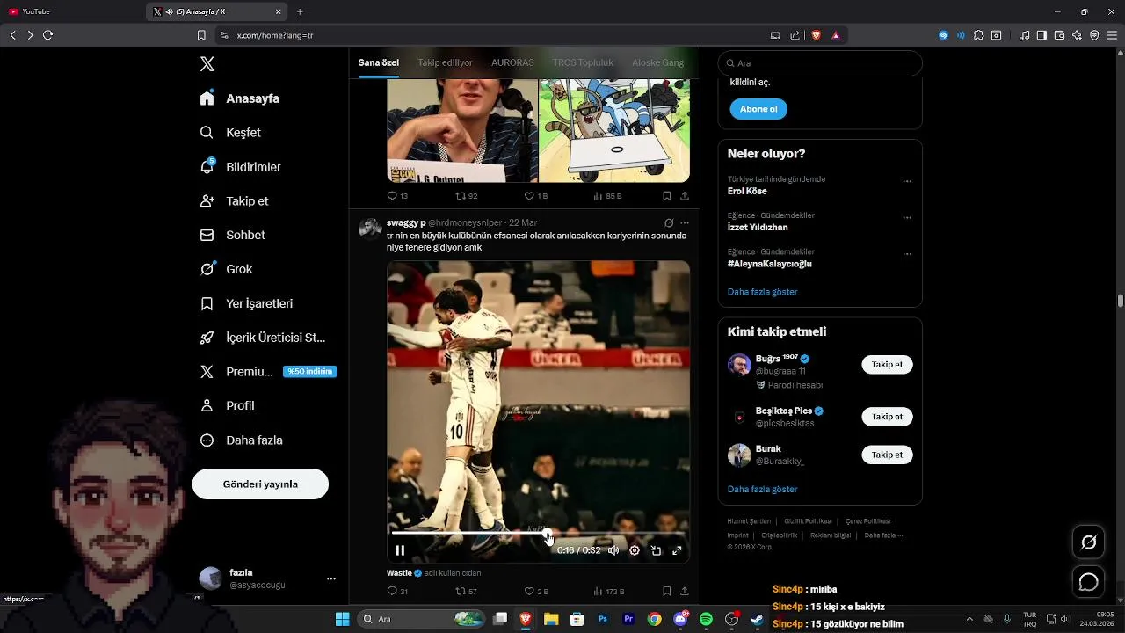Open Bildirimler notifications
Image resolution: width=1125 pixels, height=633 pixels.
click(241, 167)
